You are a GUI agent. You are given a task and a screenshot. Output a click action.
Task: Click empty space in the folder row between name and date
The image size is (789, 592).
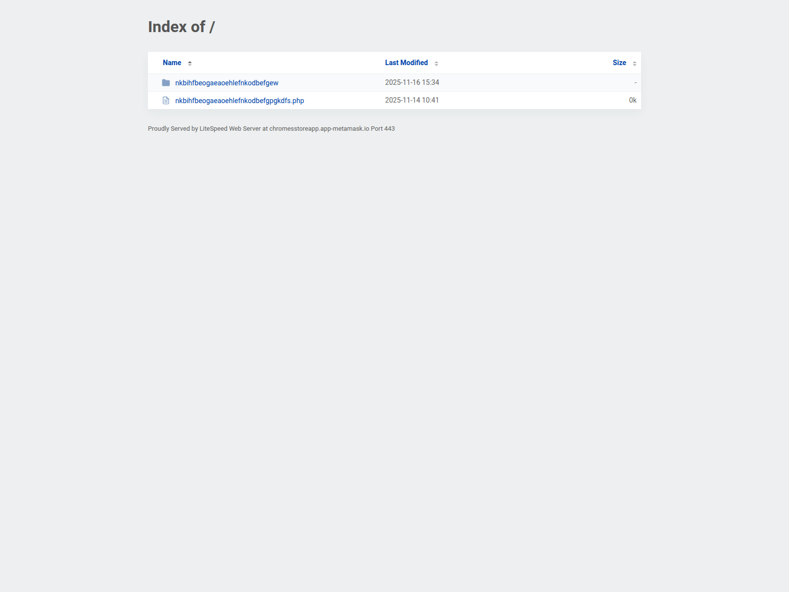point(330,83)
